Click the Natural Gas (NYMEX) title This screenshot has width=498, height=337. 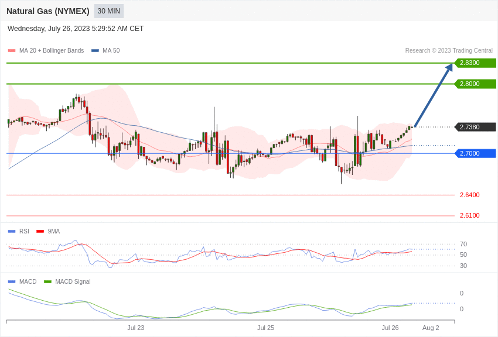(48, 11)
